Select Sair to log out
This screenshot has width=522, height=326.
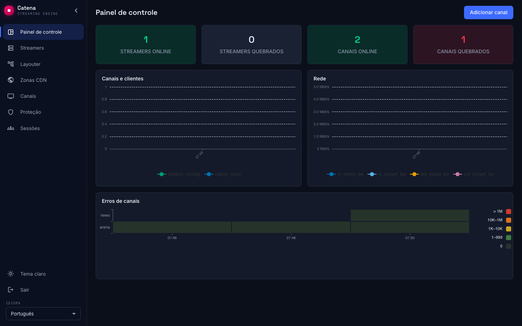tap(43, 290)
